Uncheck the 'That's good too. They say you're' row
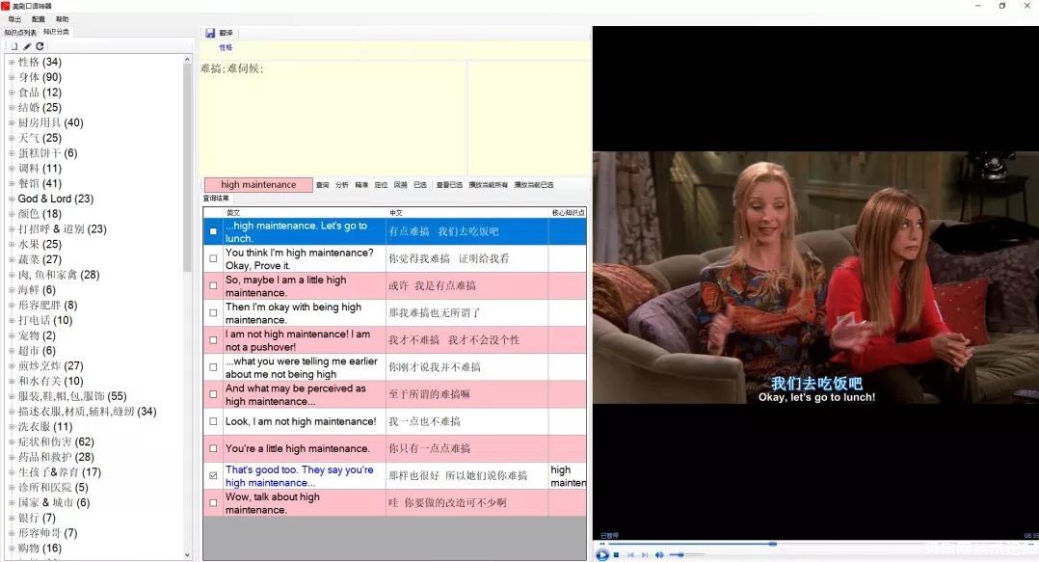The image size is (1039, 562). 213,476
